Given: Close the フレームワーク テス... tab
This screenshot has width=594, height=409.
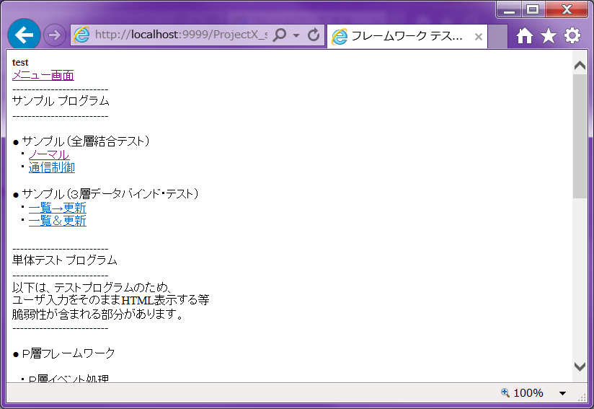Looking at the screenshot, I should tap(478, 37).
